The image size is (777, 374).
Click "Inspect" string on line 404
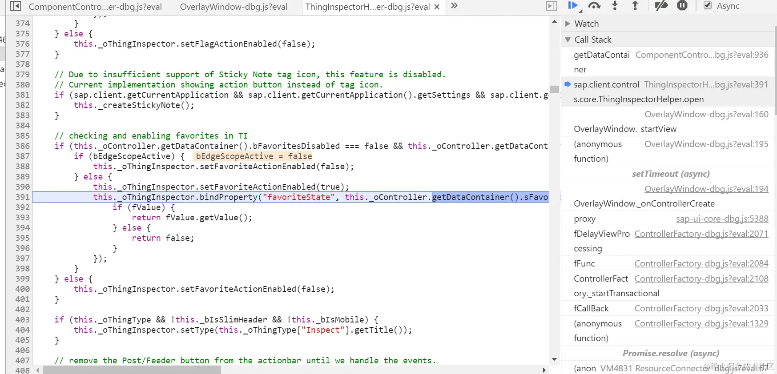[325, 330]
